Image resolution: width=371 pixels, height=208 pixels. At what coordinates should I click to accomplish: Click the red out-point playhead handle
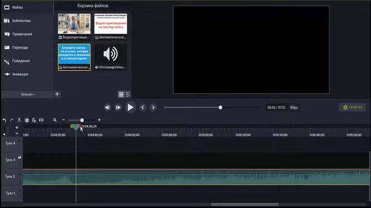80,126
